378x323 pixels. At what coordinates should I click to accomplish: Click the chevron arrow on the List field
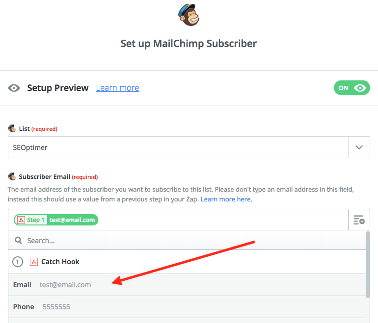pyautogui.click(x=359, y=148)
